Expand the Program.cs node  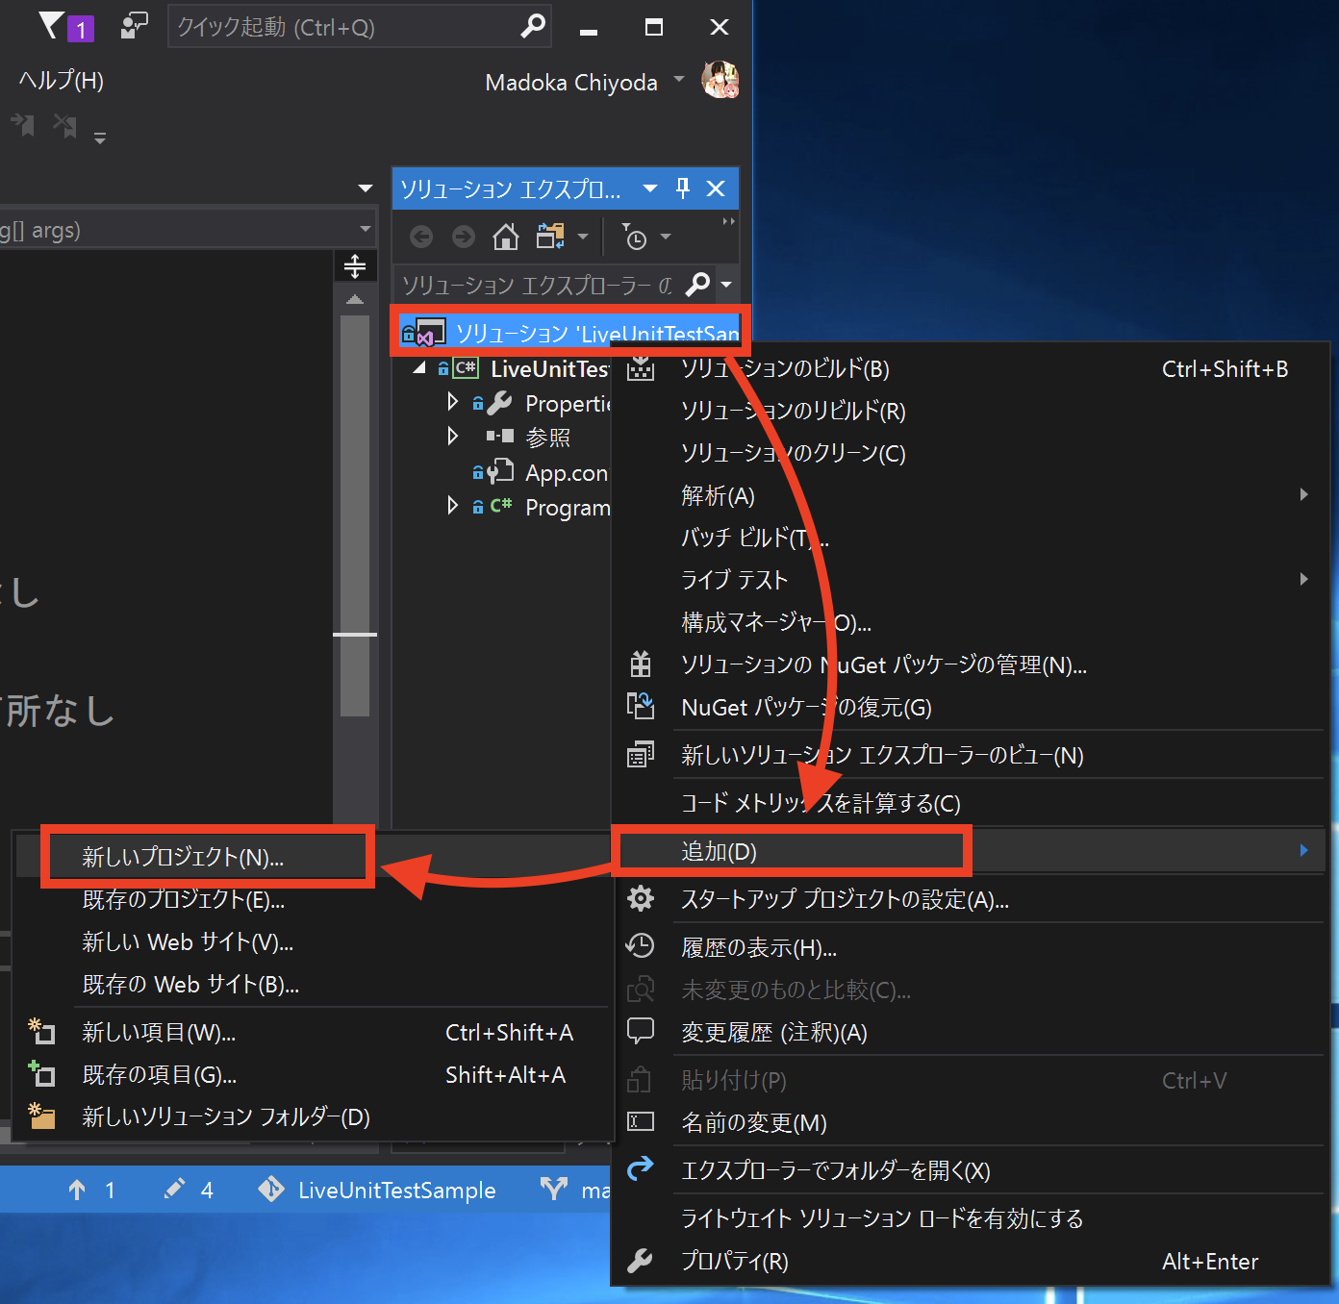pyautogui.click(x=452, y=506)
